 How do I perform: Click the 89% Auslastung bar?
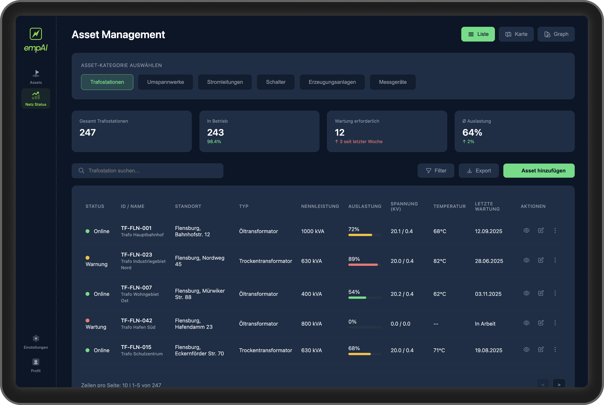coord(363,265)
